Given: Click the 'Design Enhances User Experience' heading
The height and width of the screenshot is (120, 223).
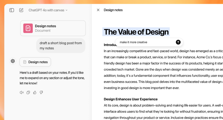Looking at the screenshot, I should pyautogui.click(x=131, y=99).
